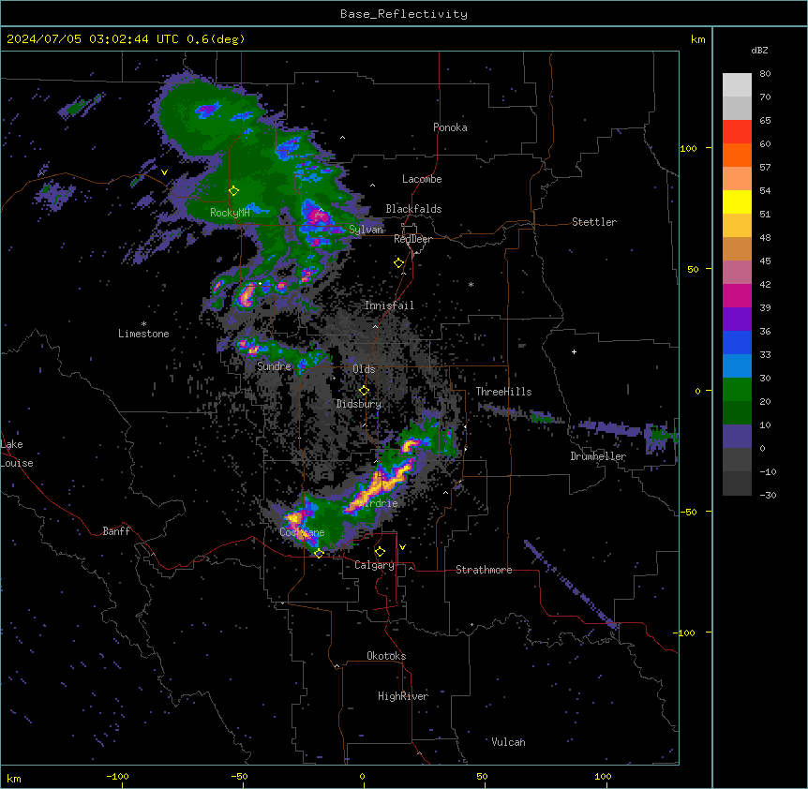
Task: Click the Base_Reflectivity title text
Action: coord(404,14)
